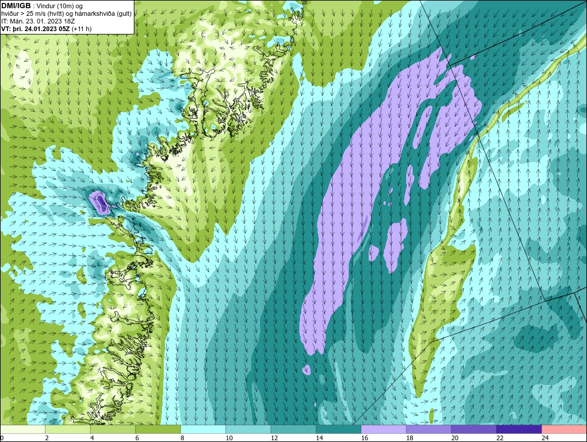Click the 'hviður > 25 m/s' description line
The image size is (587, 442).
(x=66, y=14)
